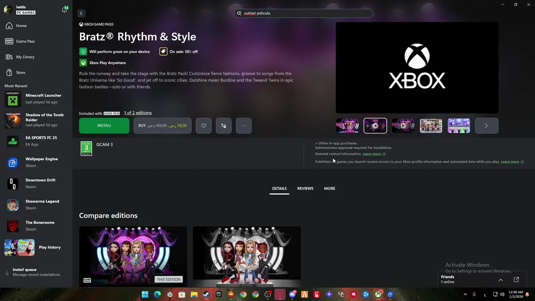
Task: Open publishers data access Learn more link
Action: (x=512, y=162)
